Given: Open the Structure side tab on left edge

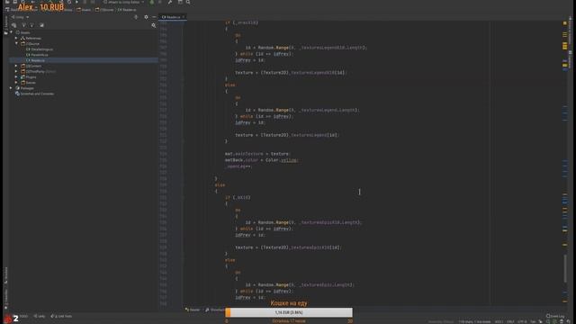Looking at the screenshot, I should click(x=6, y=275).
